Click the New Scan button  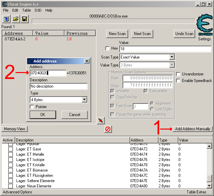tap(117, 34)
